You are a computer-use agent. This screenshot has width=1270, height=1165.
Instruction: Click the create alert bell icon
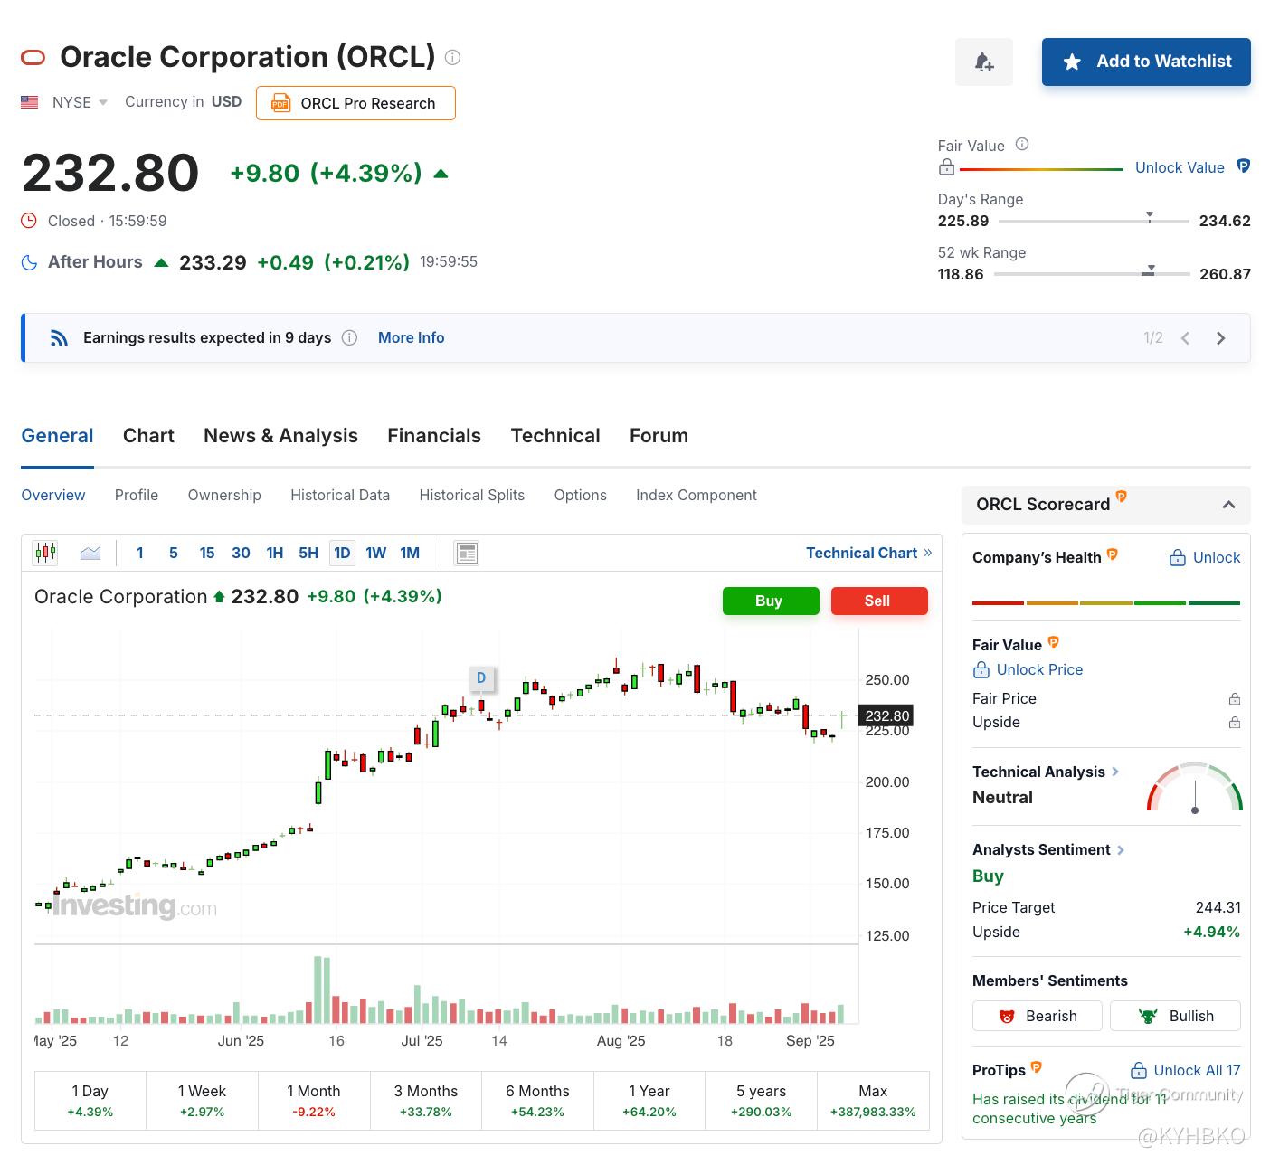(983, 62)
